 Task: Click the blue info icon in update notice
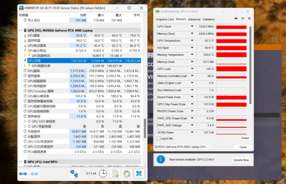coord(161,160)
